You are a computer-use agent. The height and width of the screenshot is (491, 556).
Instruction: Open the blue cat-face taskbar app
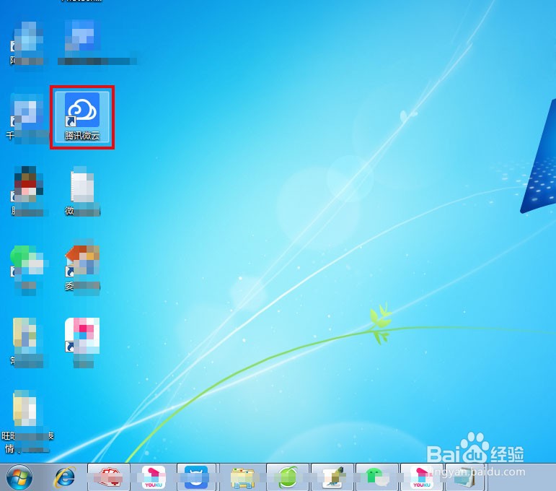click(x=196, y=477)
